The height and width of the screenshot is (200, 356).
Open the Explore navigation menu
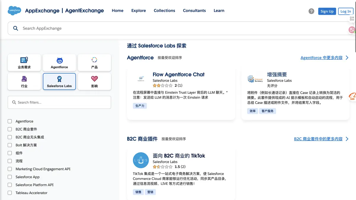pos(139,11)
